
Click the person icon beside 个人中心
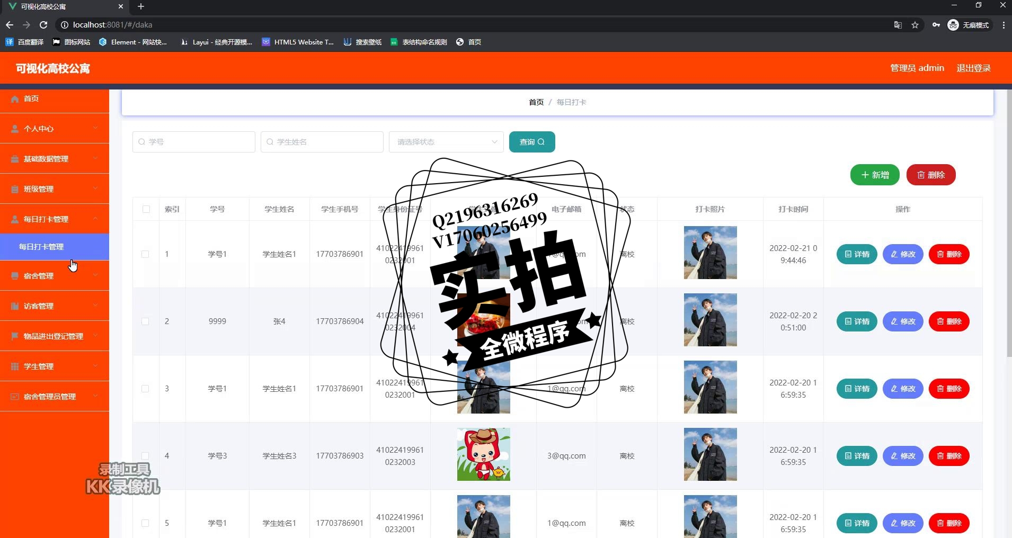coord(15,129)
